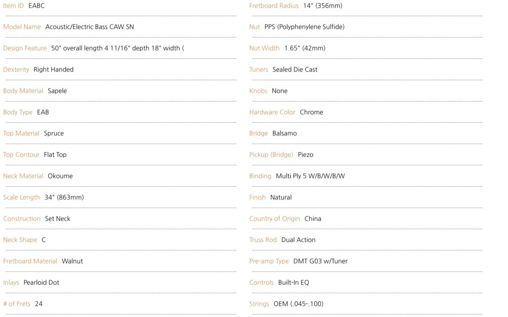Click the Fretboard Material Walnut value
508x317 pixels.
(x=72, y=261)
